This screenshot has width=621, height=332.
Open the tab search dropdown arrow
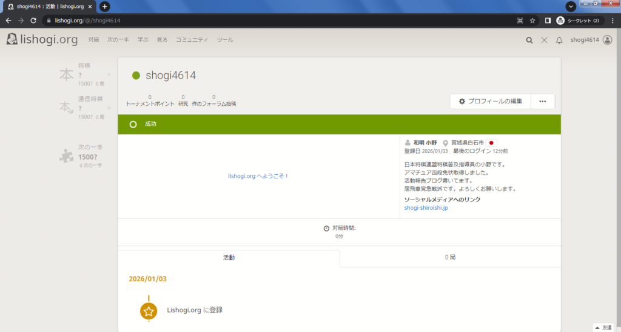point(571,6)
